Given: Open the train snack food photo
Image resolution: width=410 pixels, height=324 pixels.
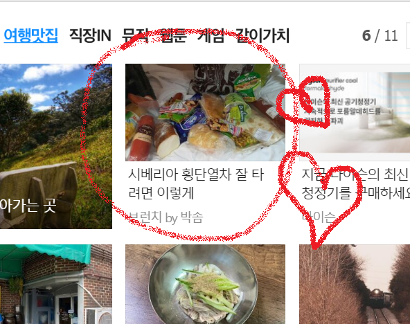Looking at the screenshot, I should point(205,112).
